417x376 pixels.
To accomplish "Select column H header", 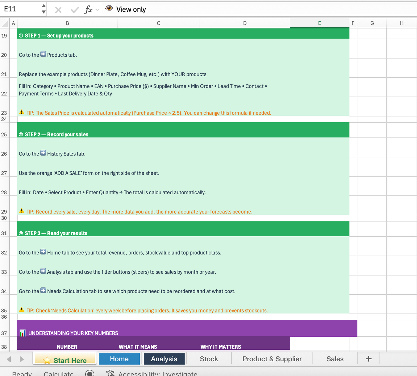I will click(402, 23).
